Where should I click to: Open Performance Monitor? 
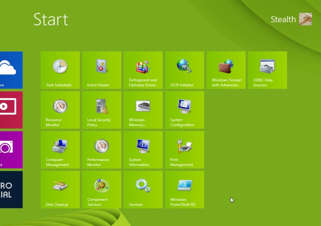102,150
